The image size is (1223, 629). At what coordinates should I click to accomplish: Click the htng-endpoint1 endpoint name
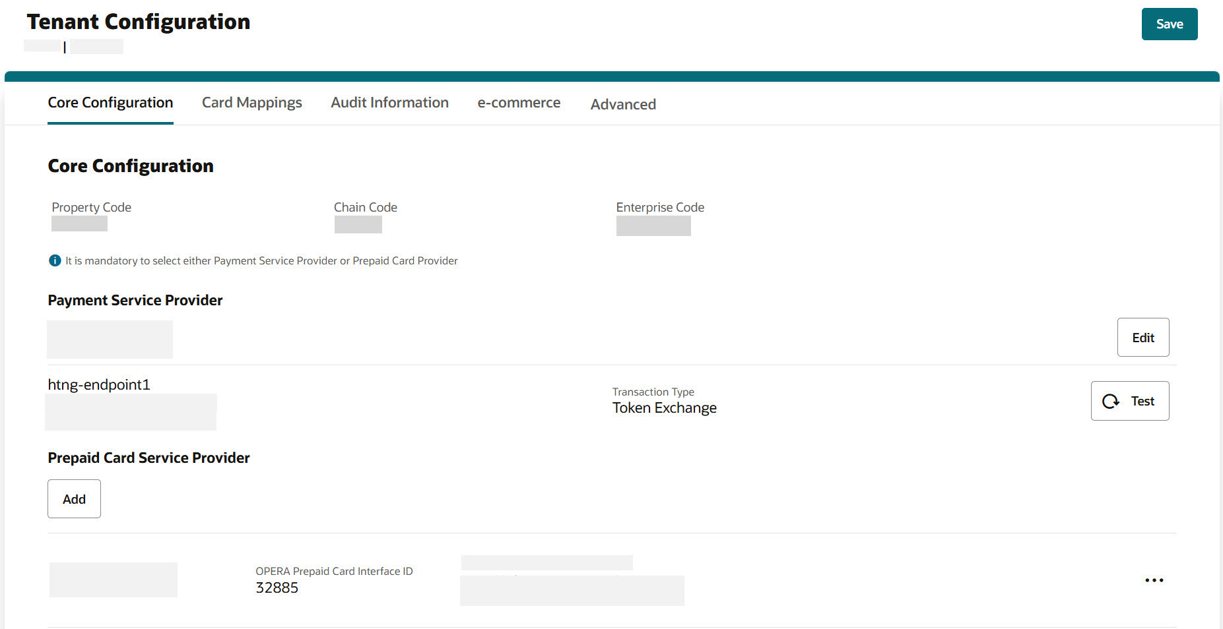click(x=99, y=384)
